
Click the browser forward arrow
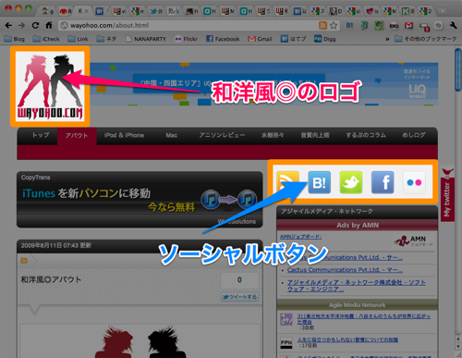[21, 25]
